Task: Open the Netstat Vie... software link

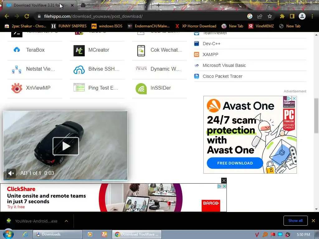Action: [40, 69]
